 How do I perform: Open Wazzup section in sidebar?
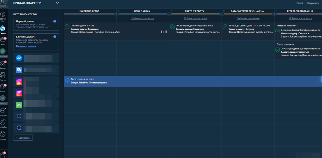(x=3, y=100)
